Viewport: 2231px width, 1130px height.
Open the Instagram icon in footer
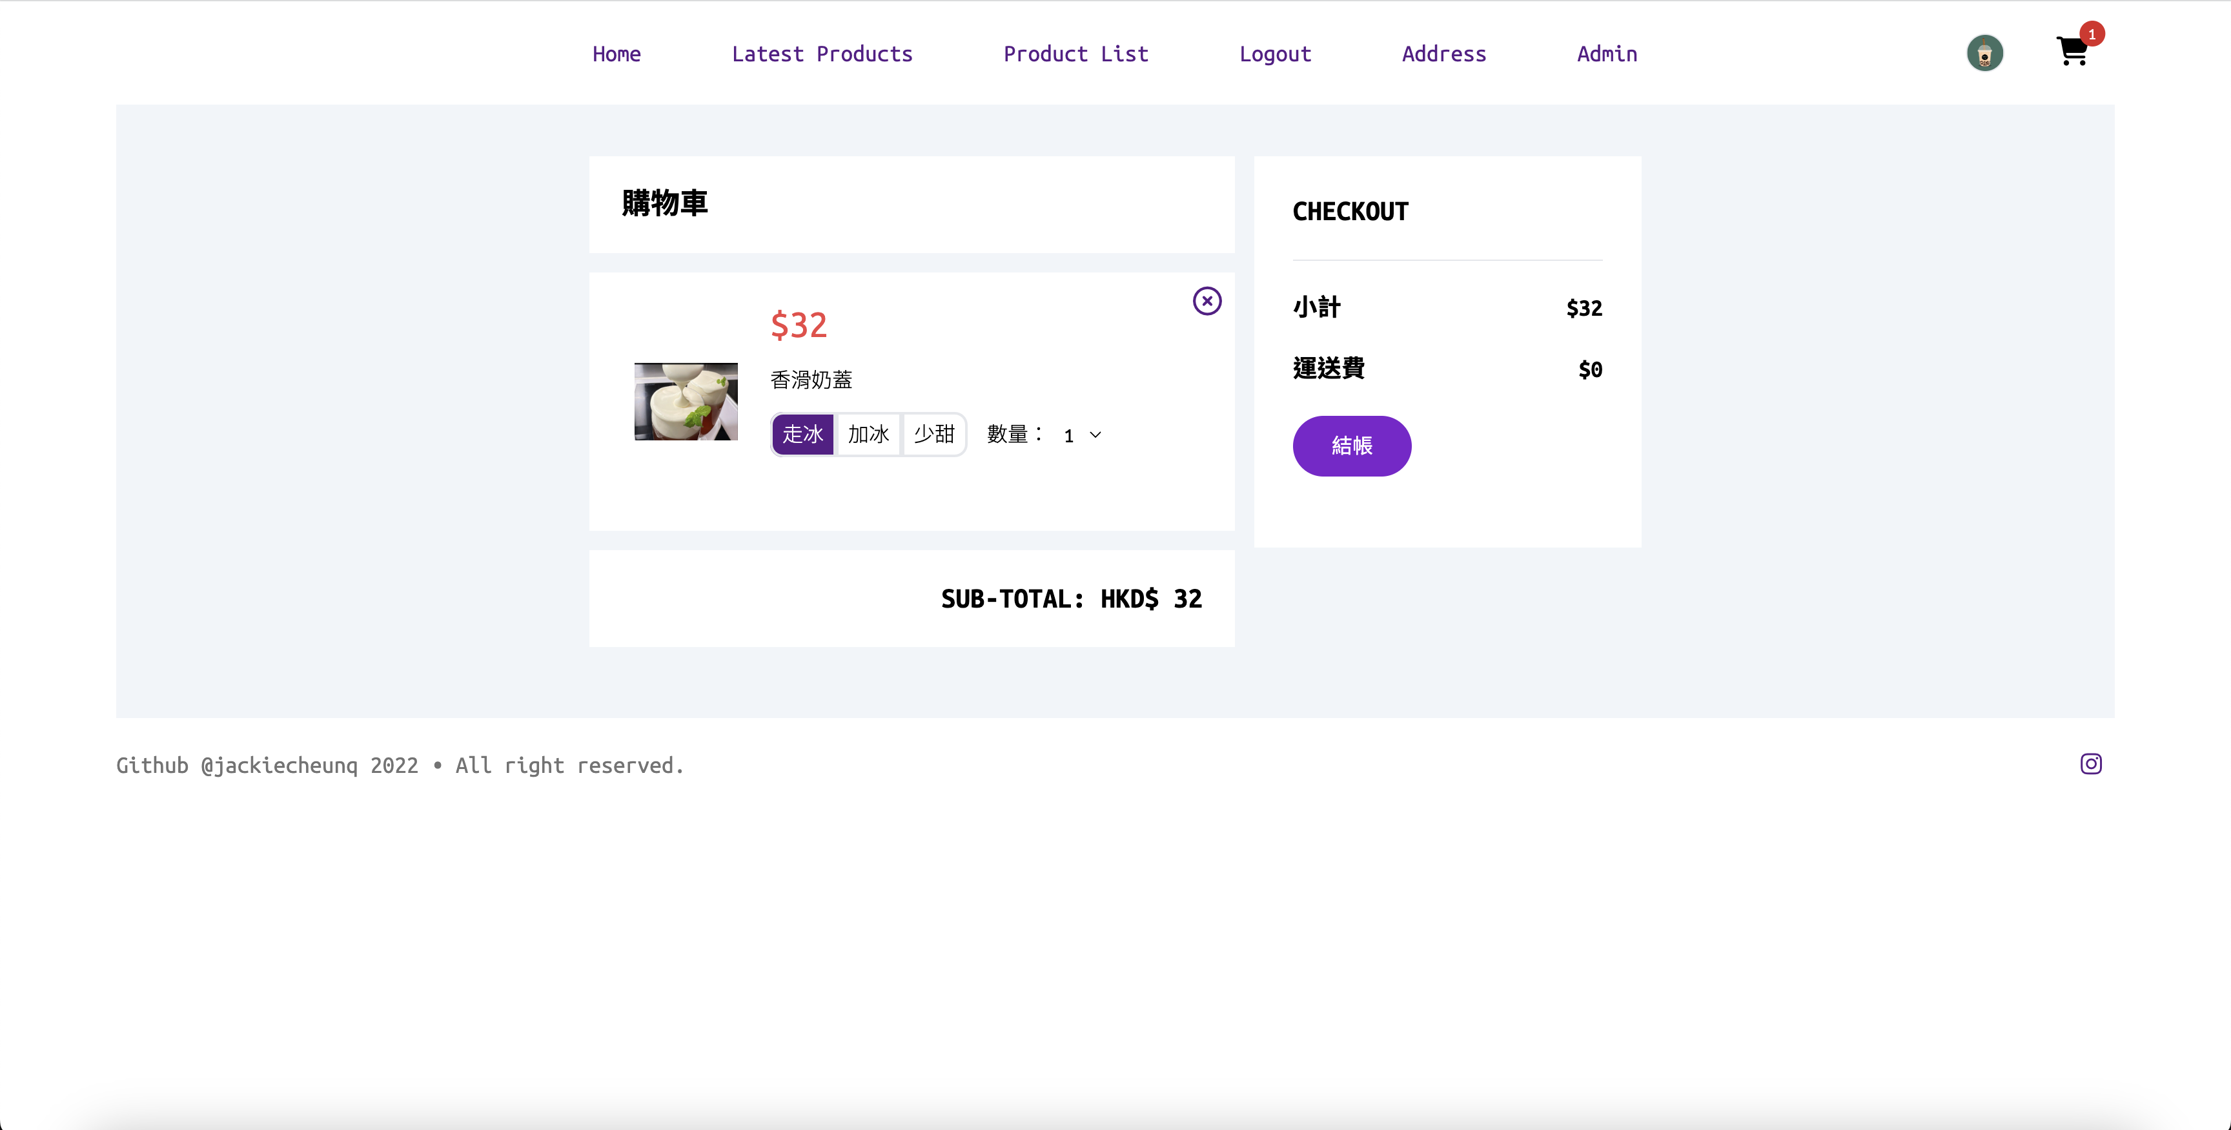click(x=2091, y=763)
